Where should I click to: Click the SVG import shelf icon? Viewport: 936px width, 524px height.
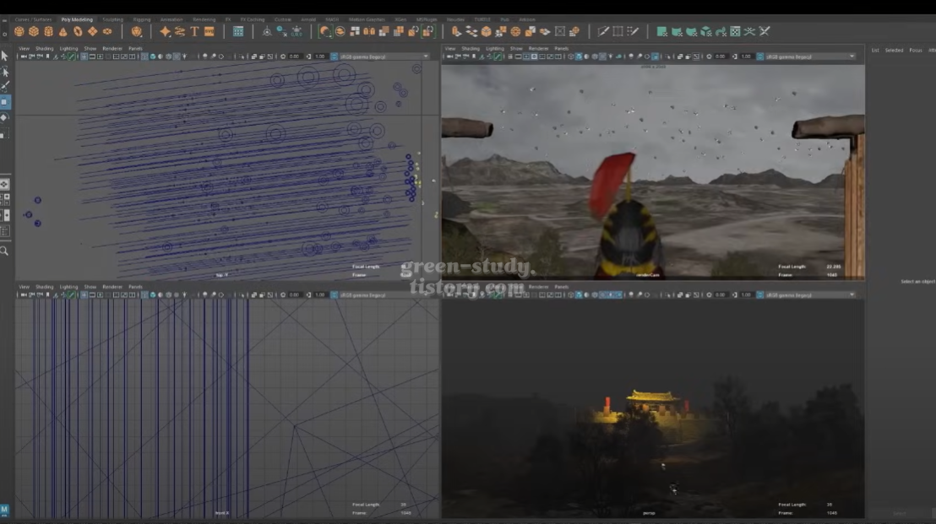click(209, 31)
